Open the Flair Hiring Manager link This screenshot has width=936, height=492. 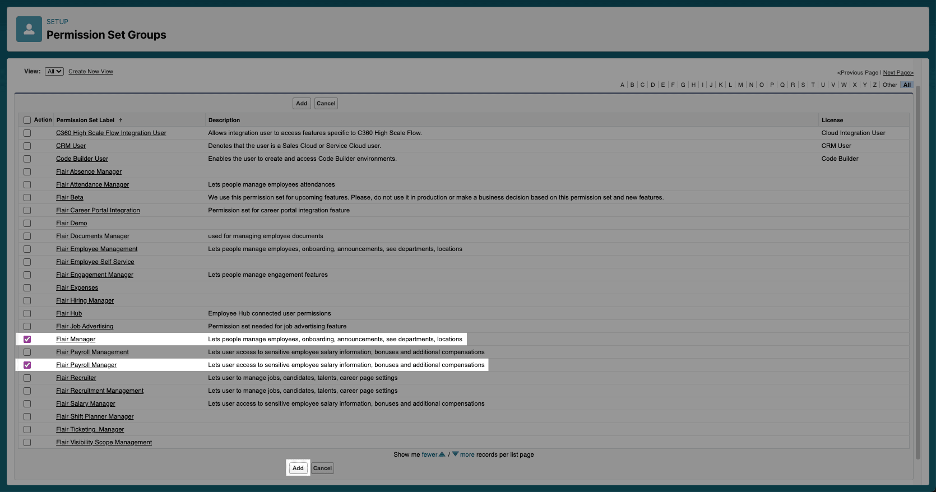click(x=85, y=300)
